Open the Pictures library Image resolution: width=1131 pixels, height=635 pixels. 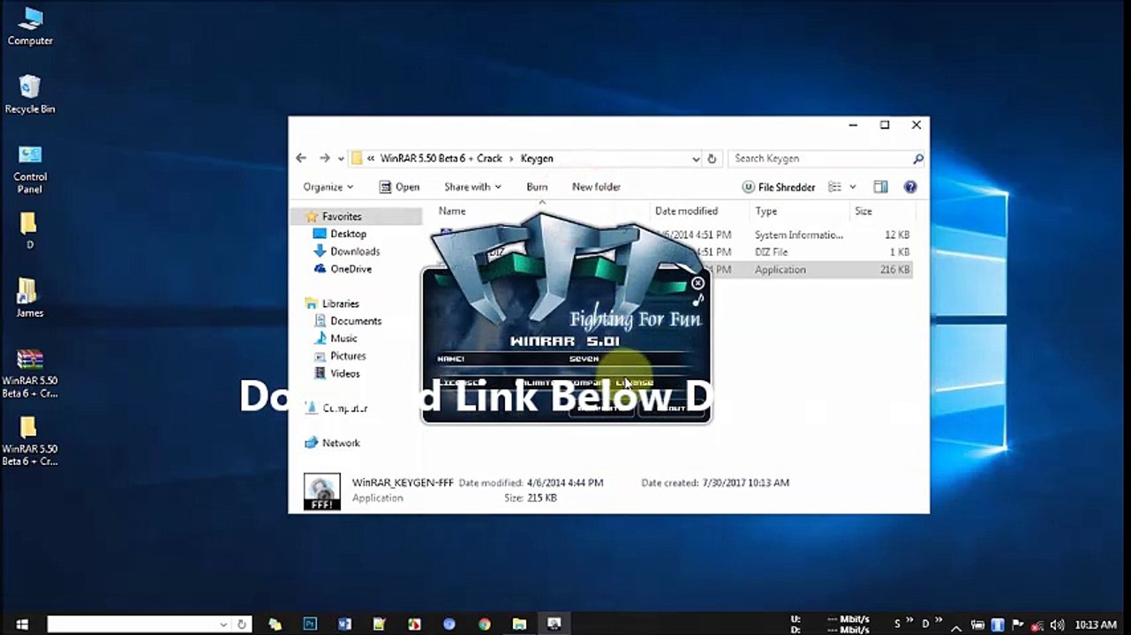click(340, 356)
